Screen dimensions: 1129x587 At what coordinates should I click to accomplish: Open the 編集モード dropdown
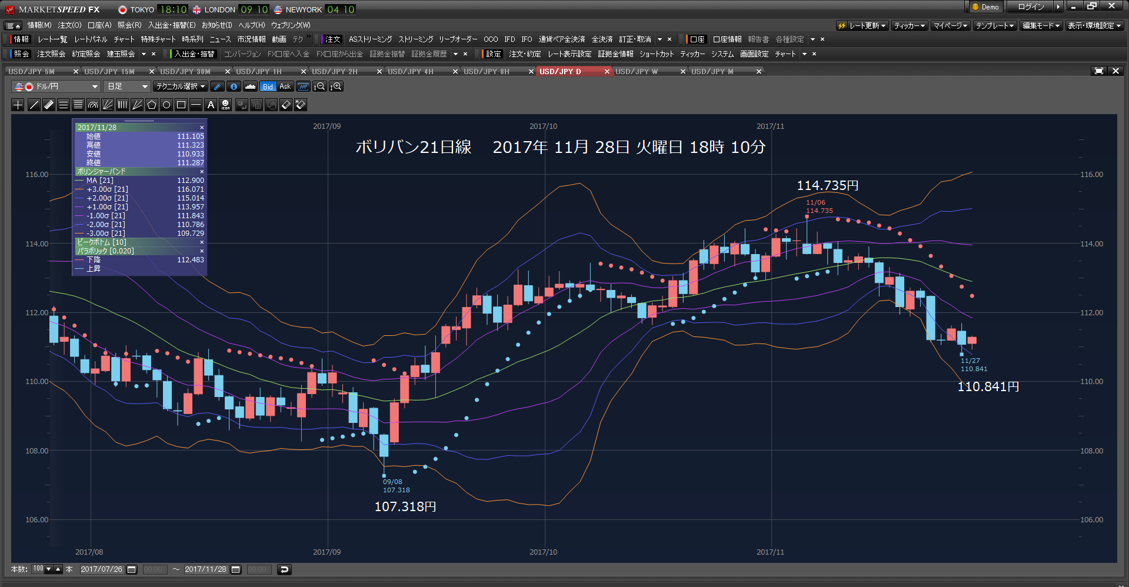1041,26
